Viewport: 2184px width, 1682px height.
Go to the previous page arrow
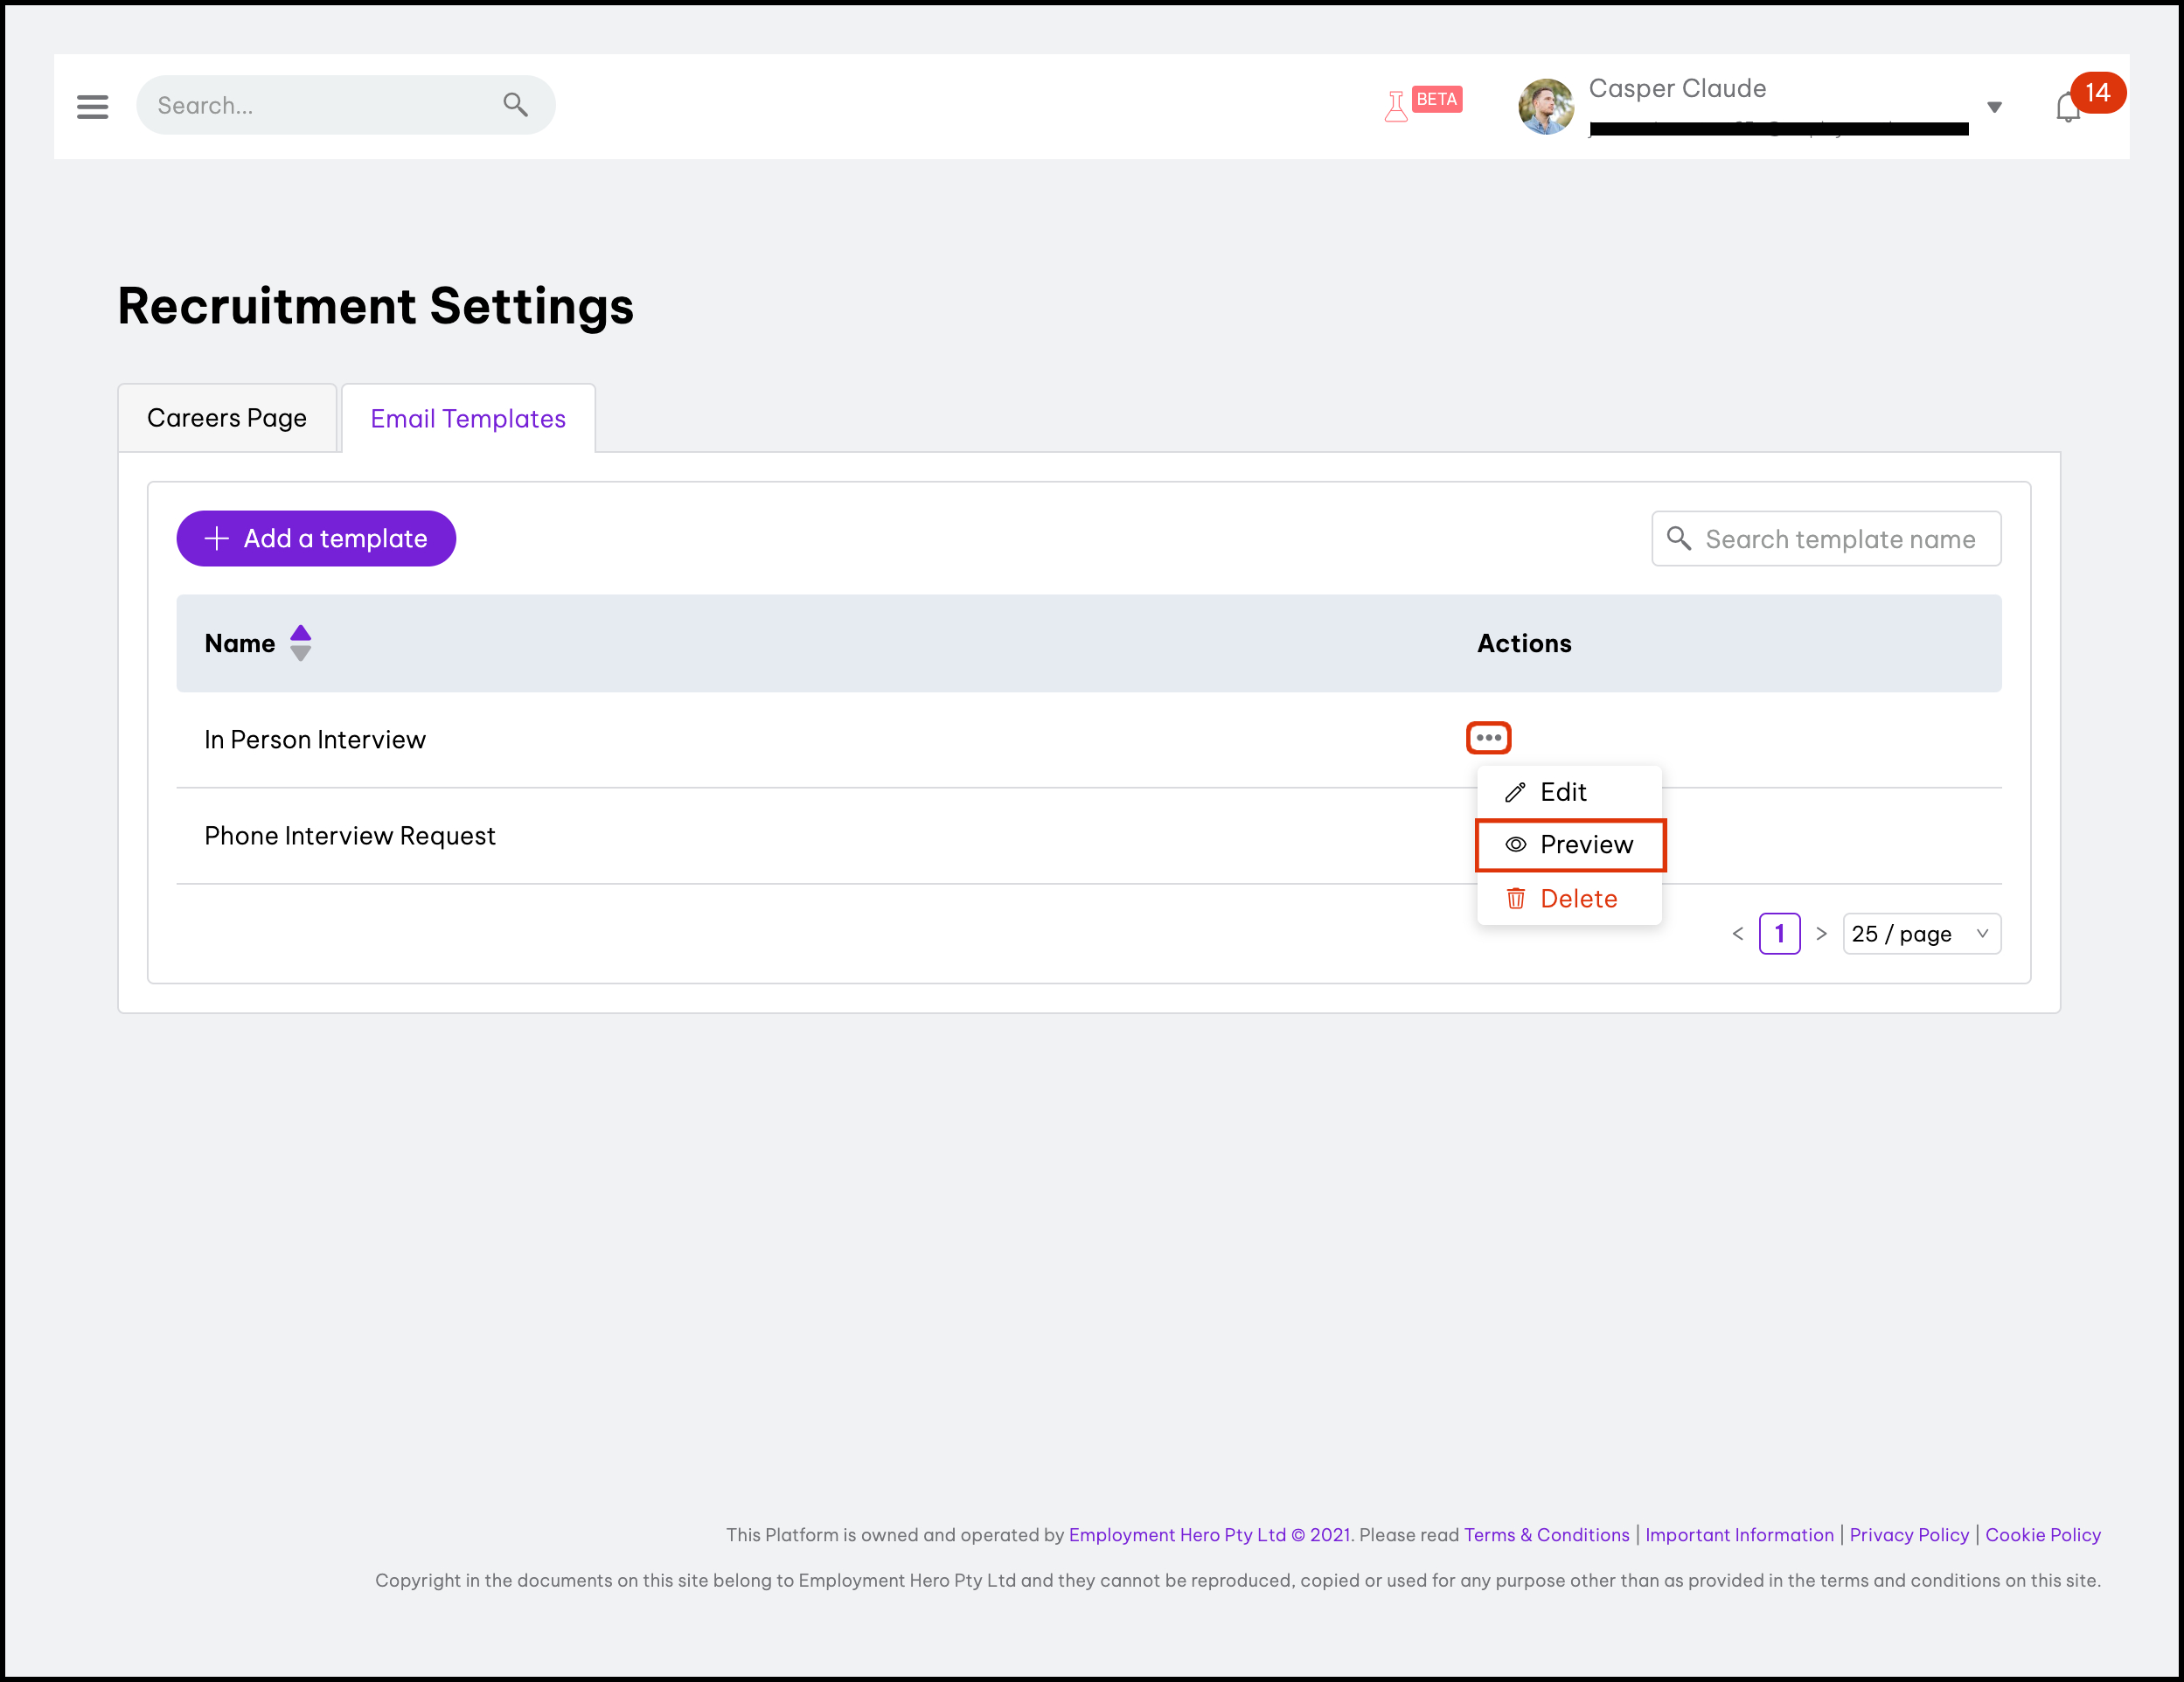(x=1738, y=933)
